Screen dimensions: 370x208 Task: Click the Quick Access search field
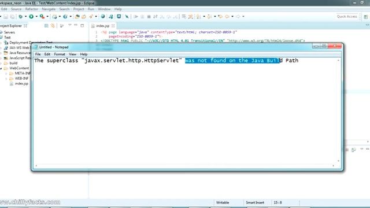click(x=347, y=17)
